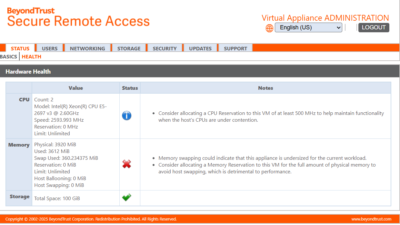Go to the NETWORKING tab
This screenshot has width=400, height=225.
pyautogui.click(x=87, y=48)
